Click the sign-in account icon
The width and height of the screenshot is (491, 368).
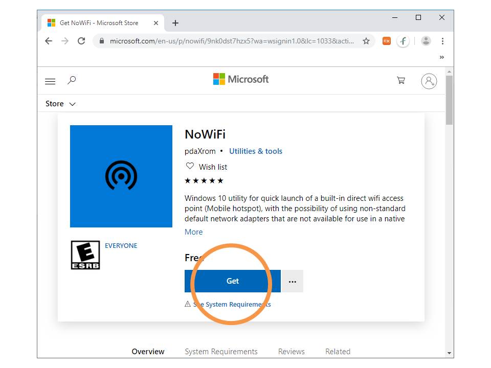(429, 81)
